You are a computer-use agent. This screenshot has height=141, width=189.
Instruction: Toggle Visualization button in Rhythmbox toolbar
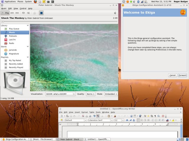tap(41, 13)
